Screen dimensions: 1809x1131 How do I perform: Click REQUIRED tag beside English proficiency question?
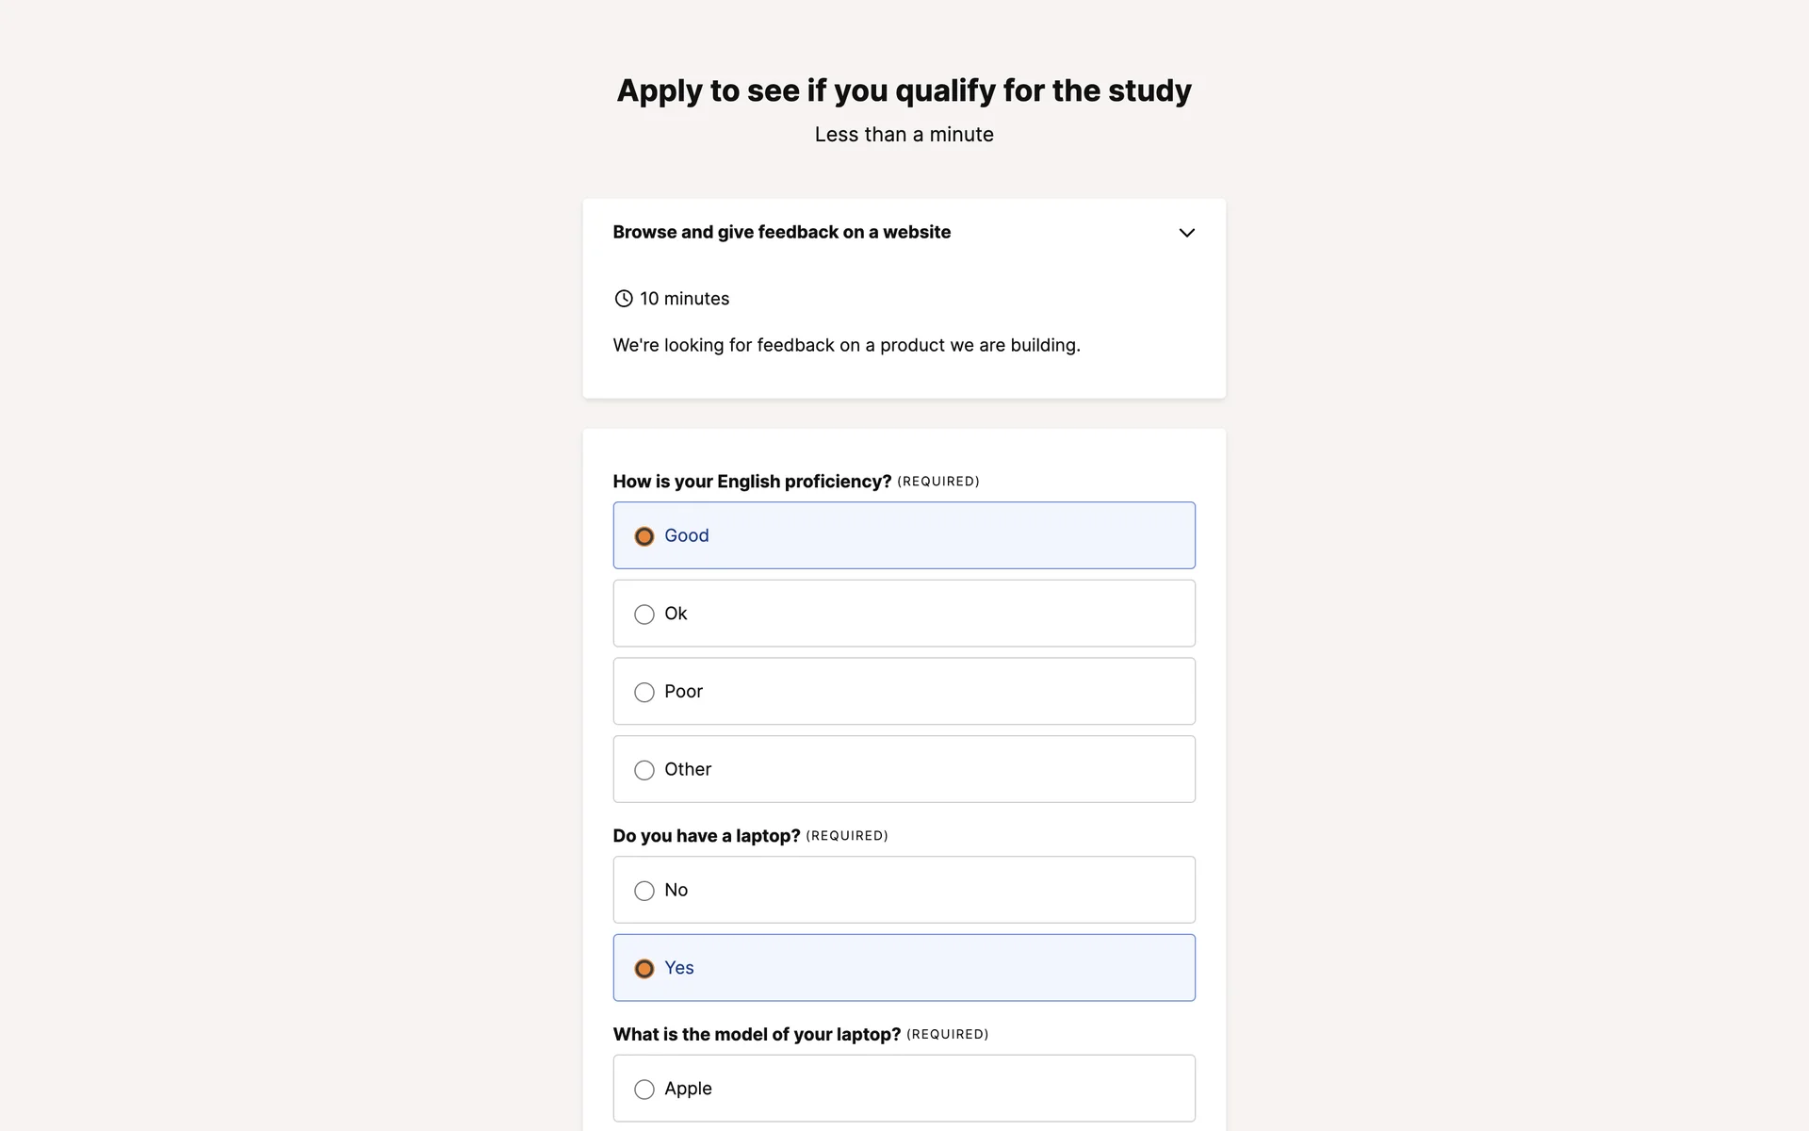[x=937, y=482]
